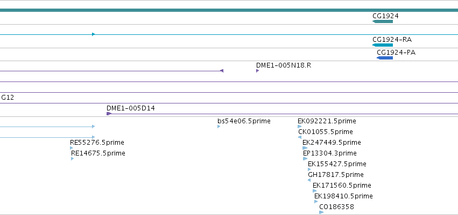Click the RE14675.5prime label
Screen dimensions: 458x215
click(x=98, y=153)
